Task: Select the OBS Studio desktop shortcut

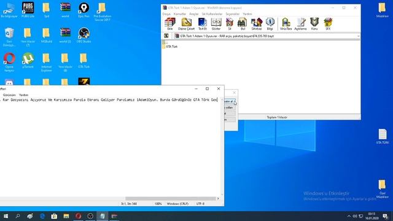Action: tap(84, 35)
